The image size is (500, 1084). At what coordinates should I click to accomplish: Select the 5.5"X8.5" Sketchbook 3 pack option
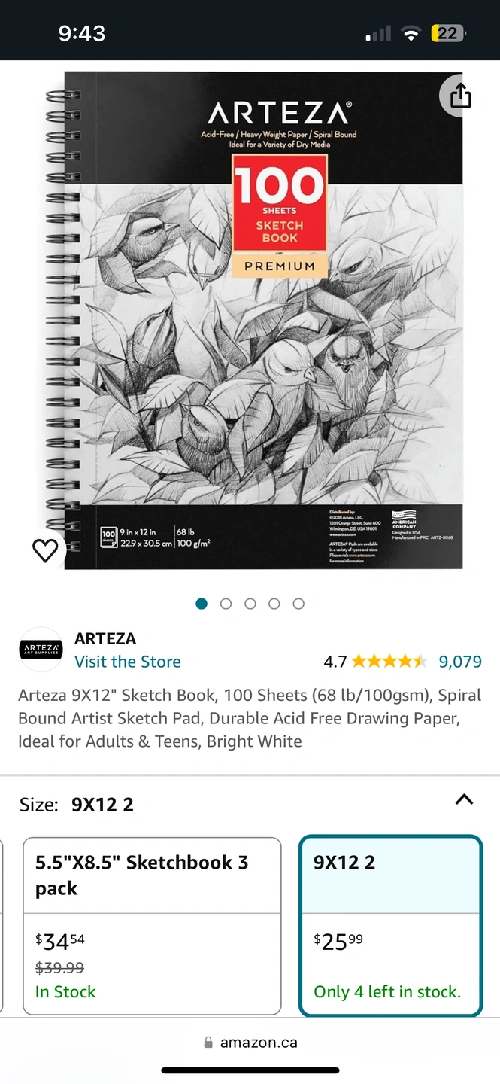click(x=153, y=926)
